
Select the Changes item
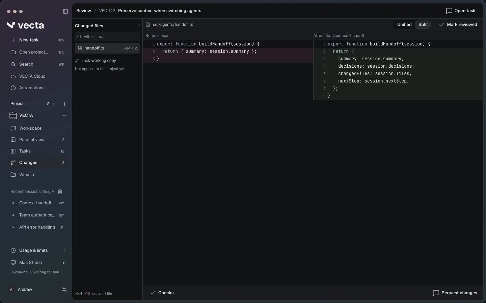pyautogui.click(x=37, y=163)
